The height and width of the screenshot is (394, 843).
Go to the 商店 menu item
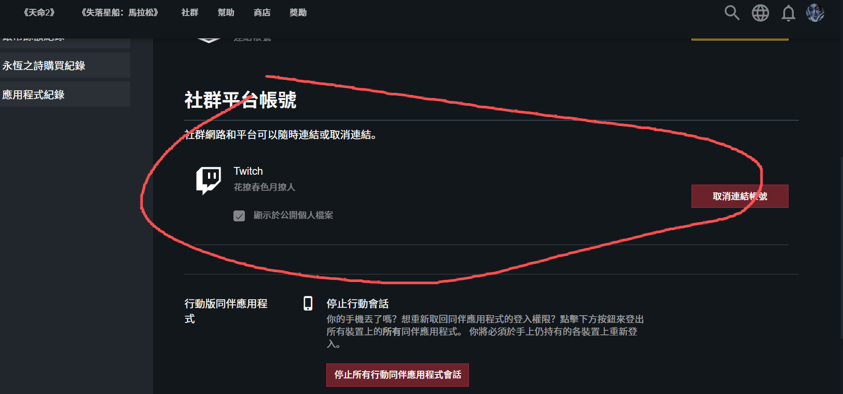coord(262,12)
